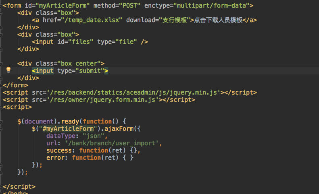Click the closing </form> tag
This screenshot has width=319, height=194.
click(x=15, y=85)
